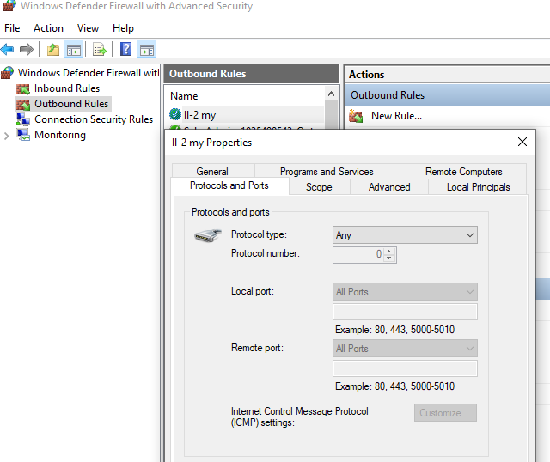550x462 pixels.
Task: Click the Protocol number field
Action: tap(358, 254)
